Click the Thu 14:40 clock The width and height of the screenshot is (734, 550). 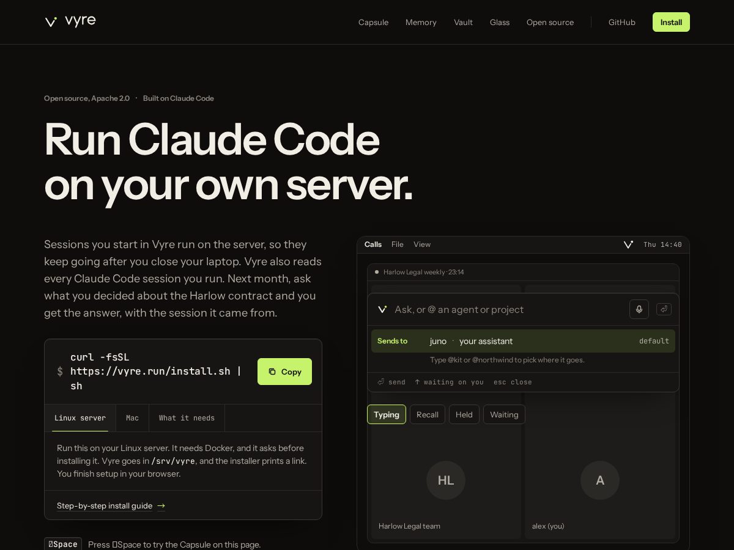(662, 244)
